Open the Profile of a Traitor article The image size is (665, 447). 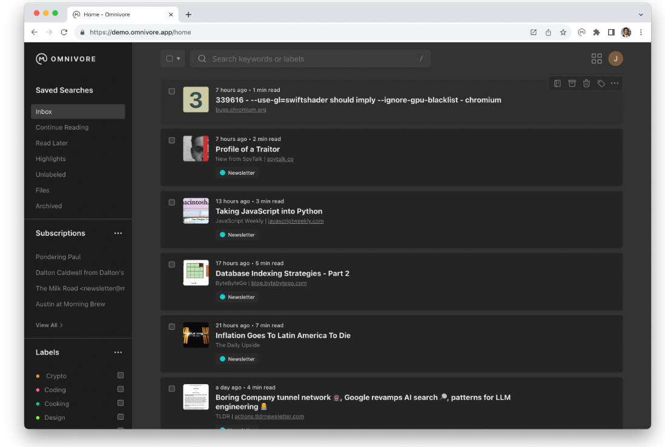[x=248, y=149]
